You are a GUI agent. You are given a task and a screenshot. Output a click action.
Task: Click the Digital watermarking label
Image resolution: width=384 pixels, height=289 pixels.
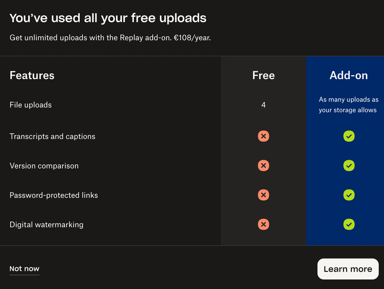[x=47, y=225]
